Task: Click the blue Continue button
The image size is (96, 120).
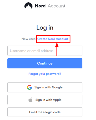Action: 45,63
